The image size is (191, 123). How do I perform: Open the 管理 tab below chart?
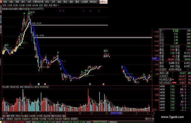coord(13,116)
